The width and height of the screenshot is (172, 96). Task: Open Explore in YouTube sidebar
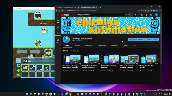click(58, 28)
